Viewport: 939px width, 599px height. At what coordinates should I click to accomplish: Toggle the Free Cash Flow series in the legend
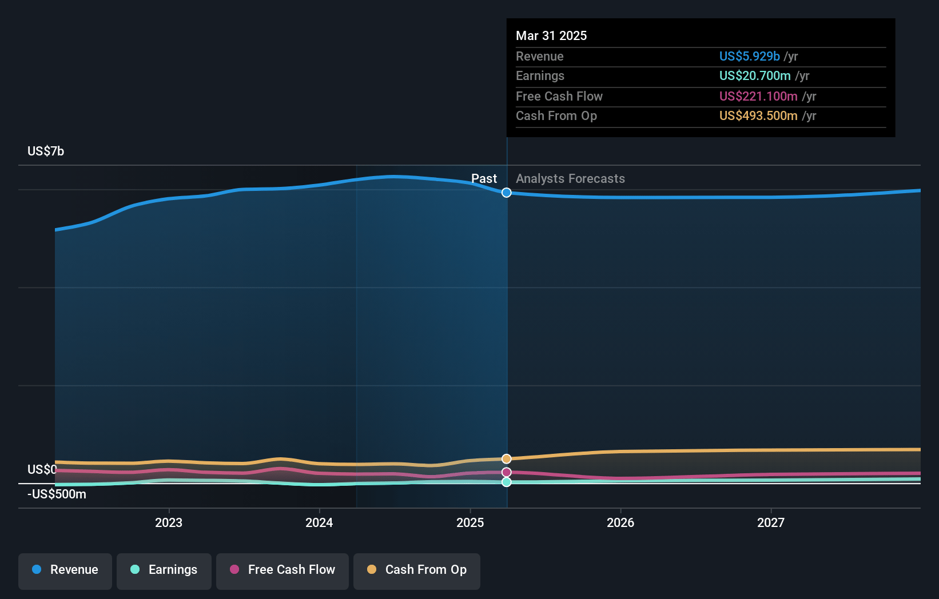pyautogui.click(x=283, y=571)
